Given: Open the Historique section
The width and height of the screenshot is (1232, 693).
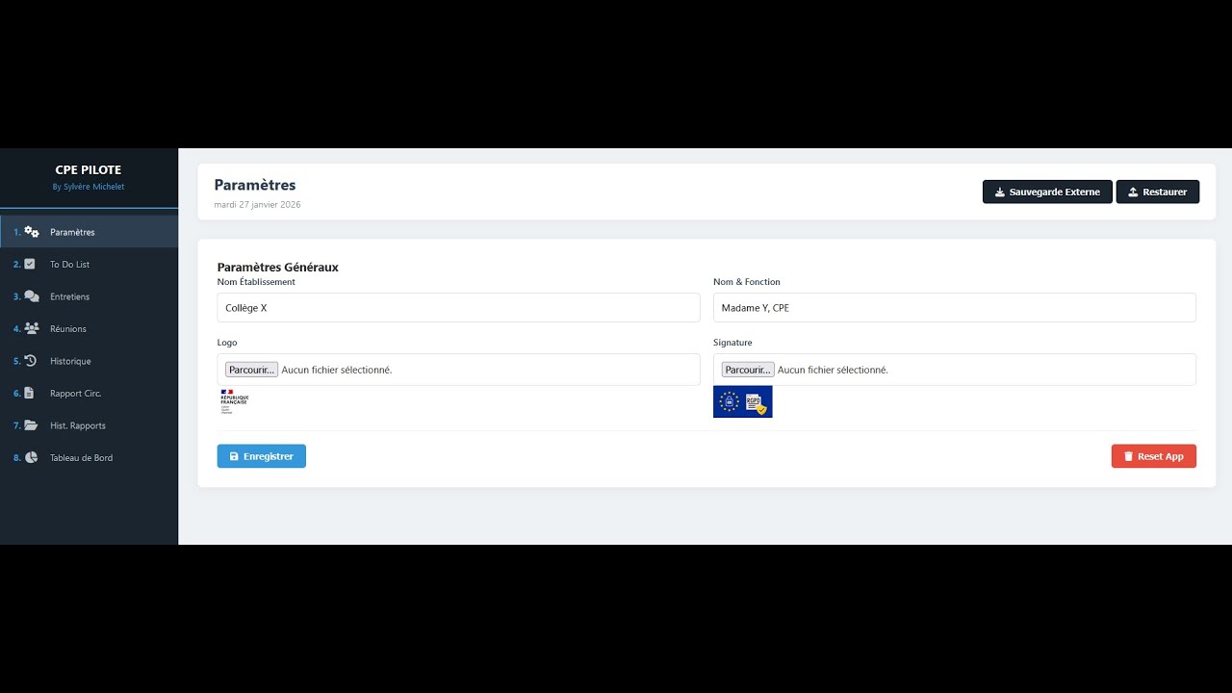Looking at the screenshot, I should point(89,361).
